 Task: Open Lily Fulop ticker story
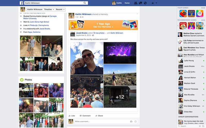[191, 42]
